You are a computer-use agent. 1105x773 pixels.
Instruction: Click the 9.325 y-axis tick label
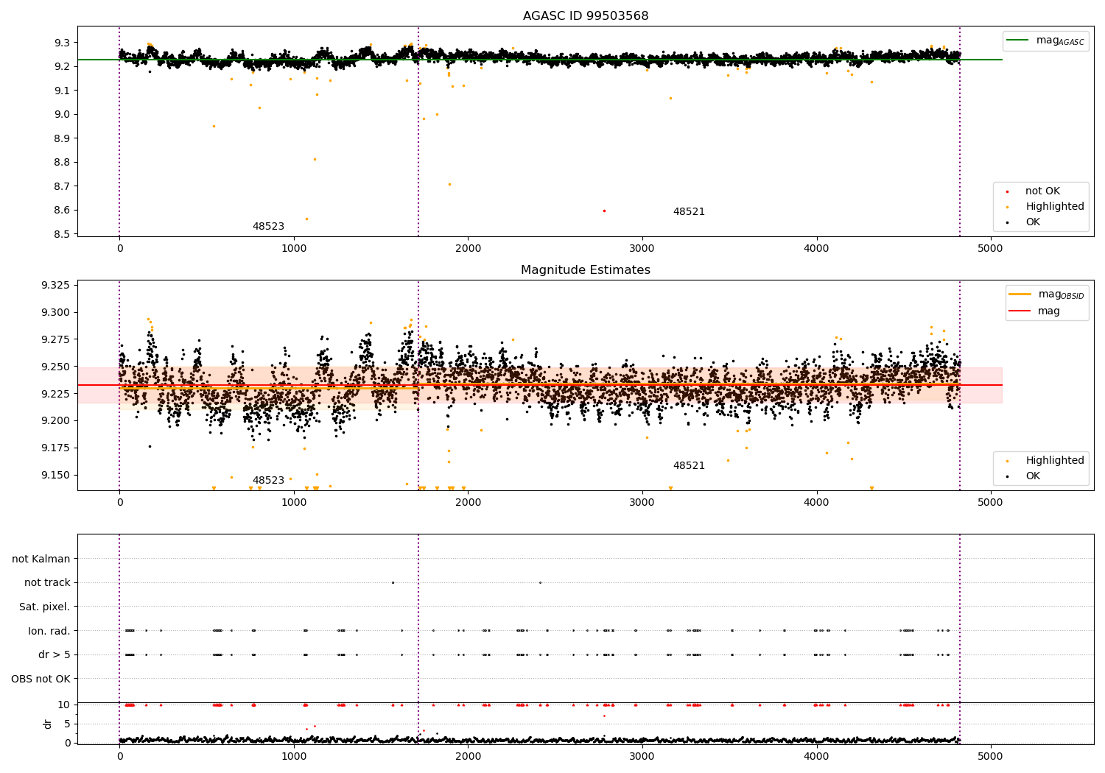coord(56,286)
